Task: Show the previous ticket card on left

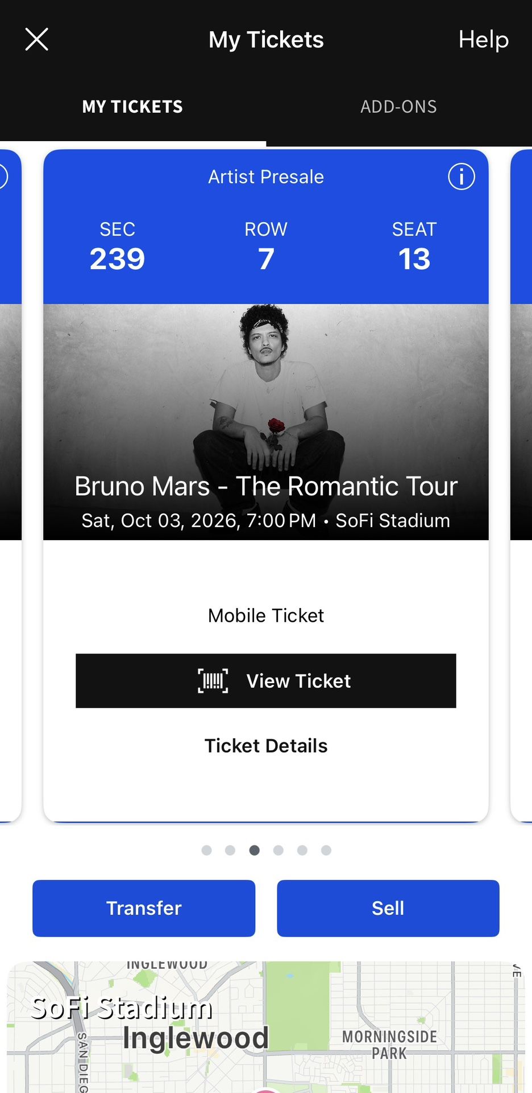Action: (10, 484)
